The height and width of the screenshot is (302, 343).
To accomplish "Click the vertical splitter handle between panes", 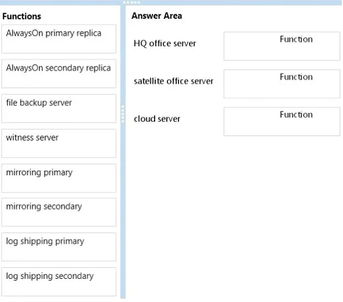I will click(122, 114).
